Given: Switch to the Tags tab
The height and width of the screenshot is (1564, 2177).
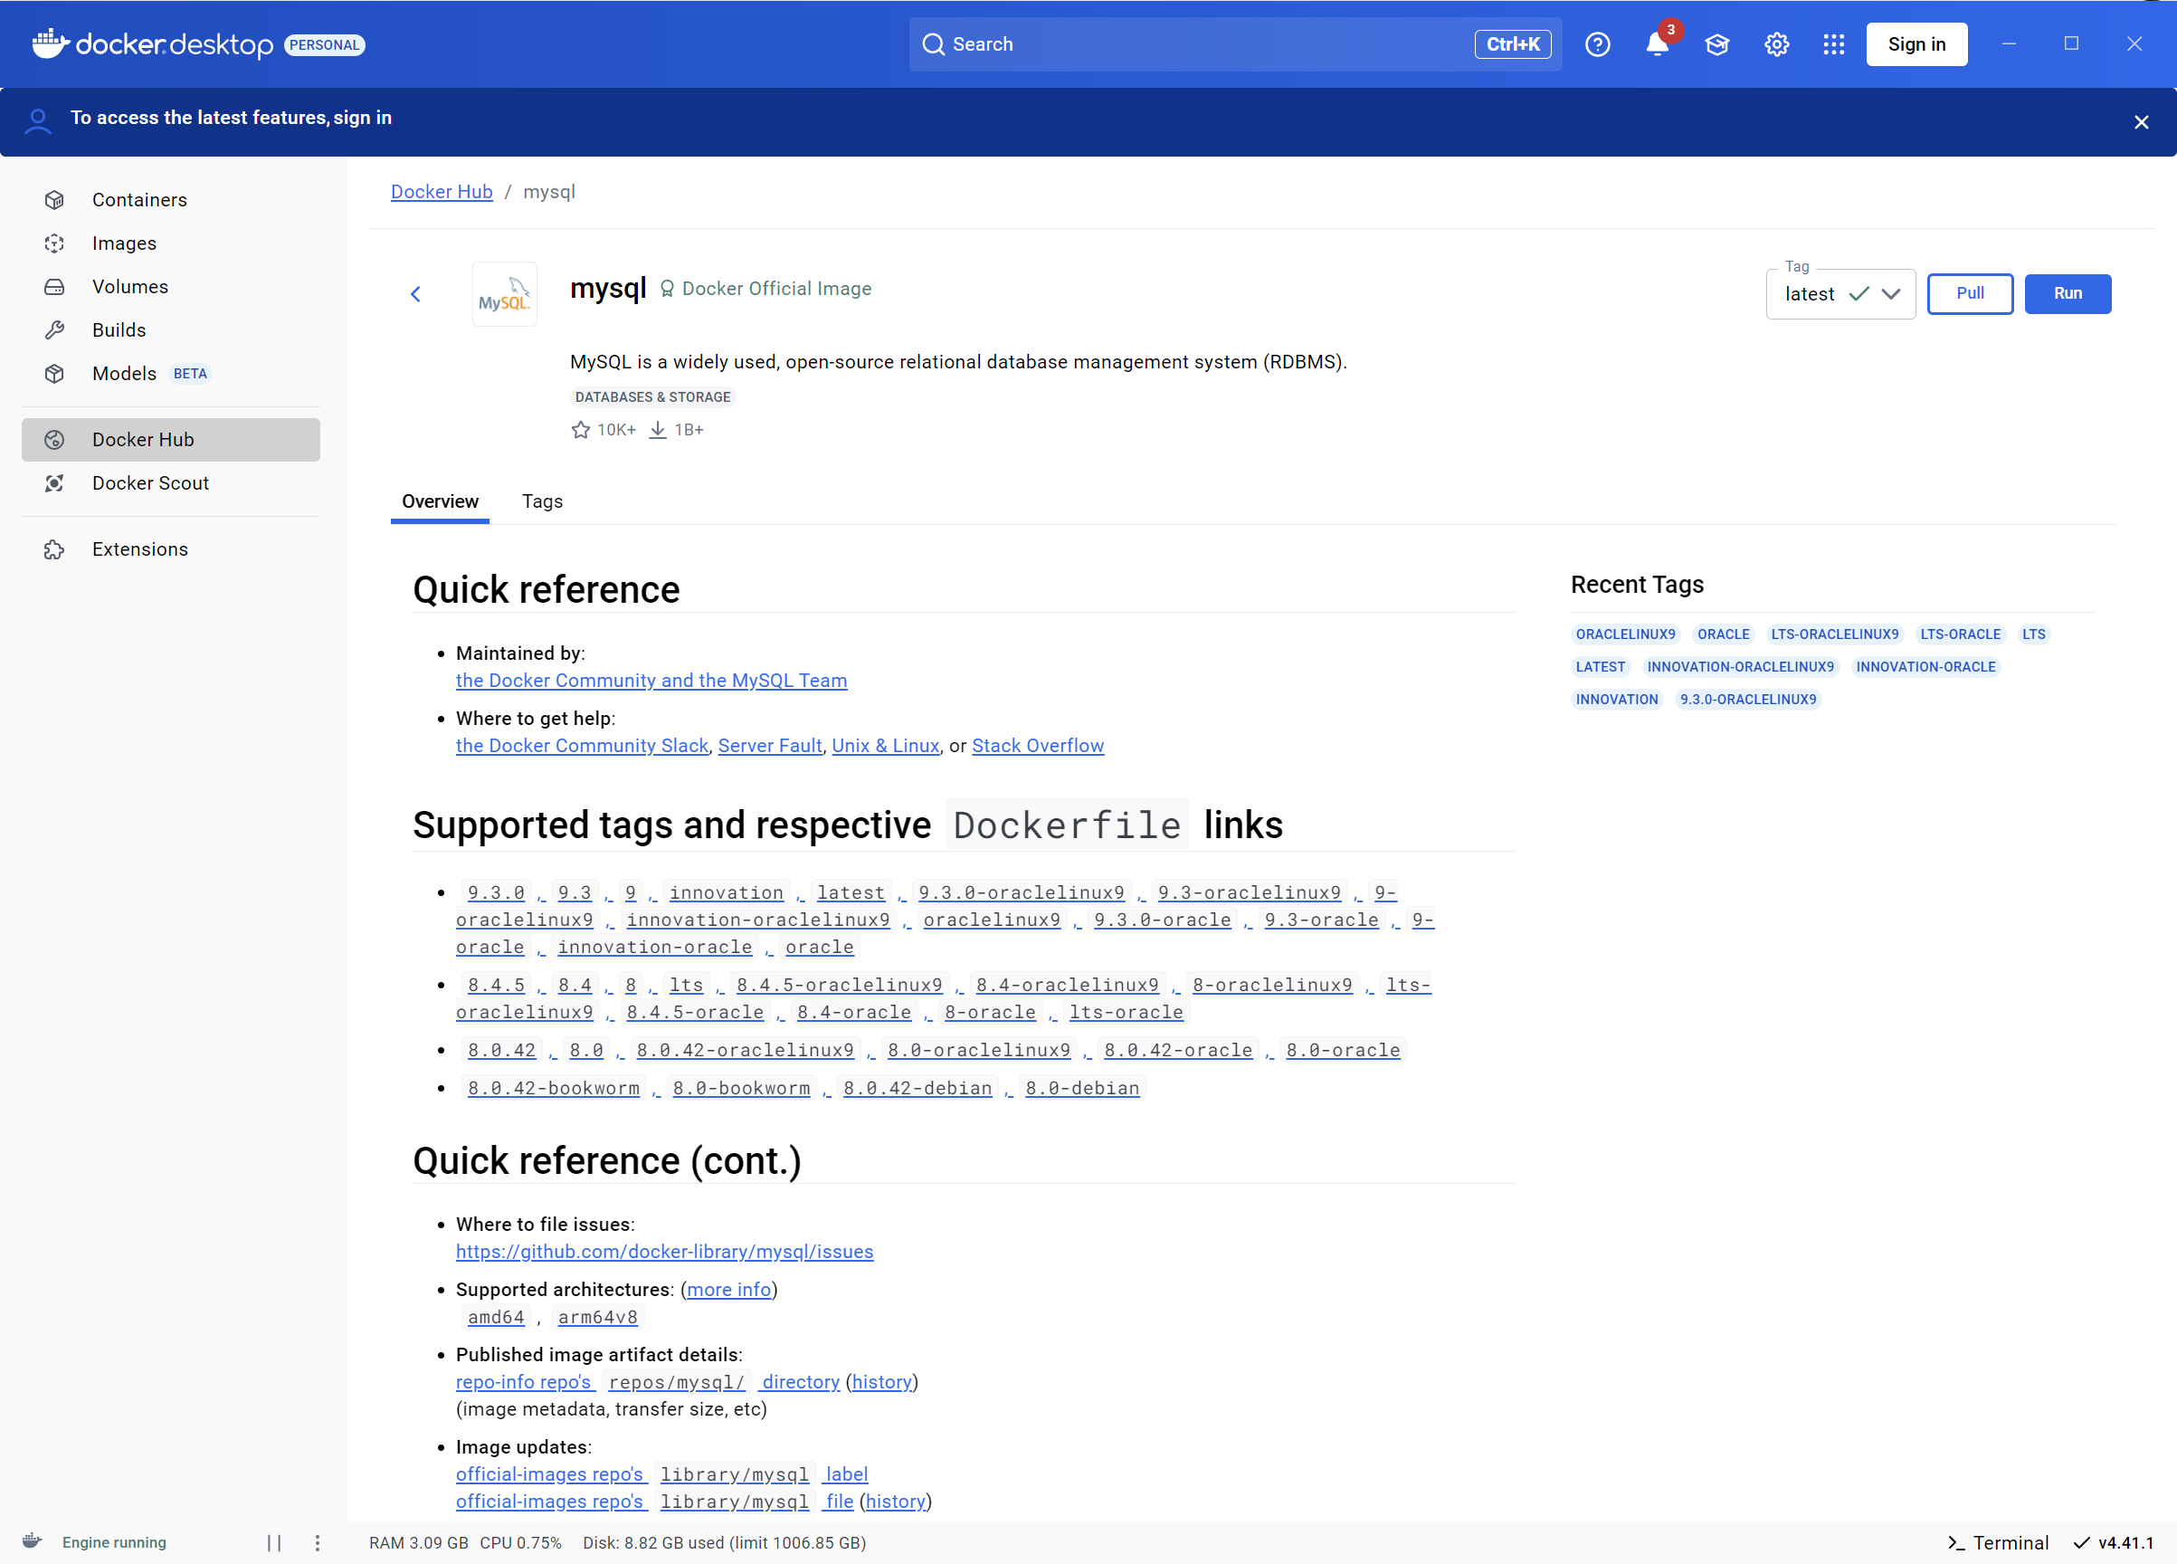Looking at the screenshot, I should (542, 501).
